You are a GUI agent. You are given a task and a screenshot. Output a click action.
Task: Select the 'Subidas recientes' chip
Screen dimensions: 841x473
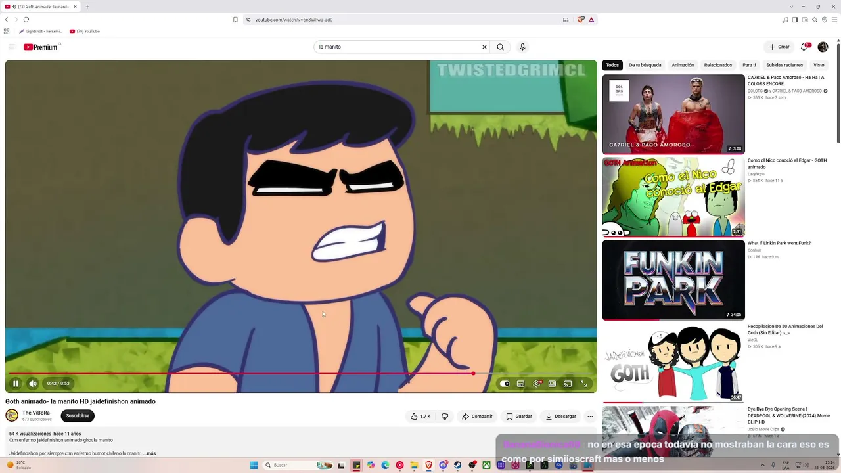pos(784,65)
